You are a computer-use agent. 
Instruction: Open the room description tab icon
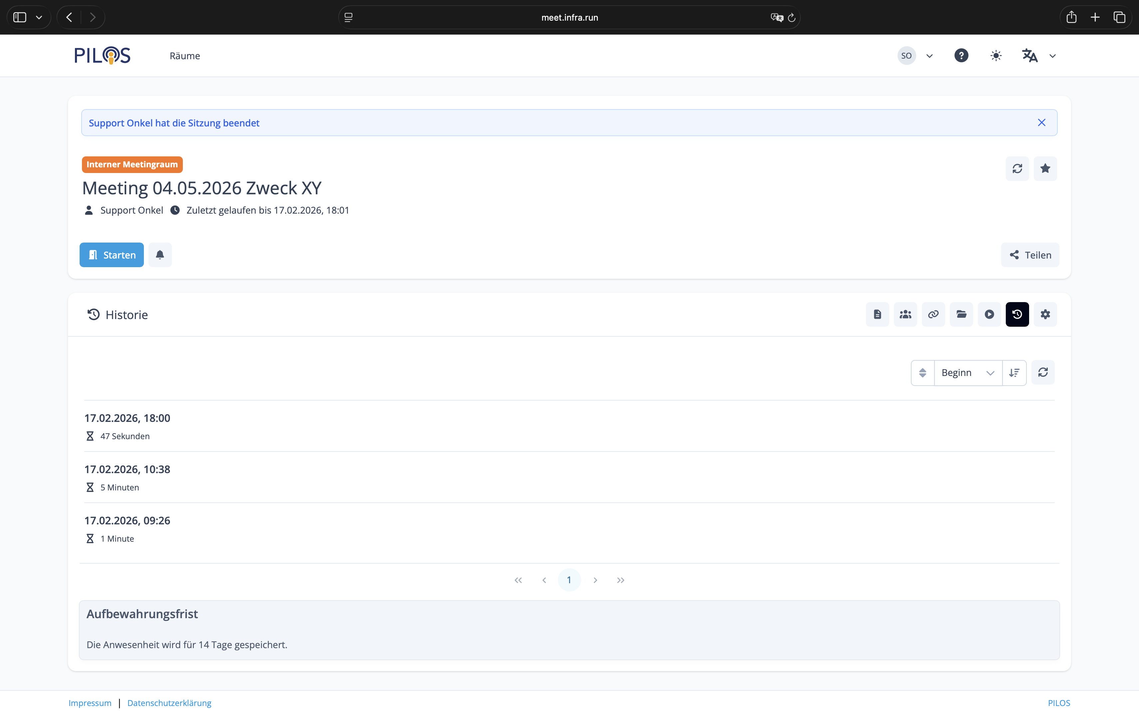(877, 314)
